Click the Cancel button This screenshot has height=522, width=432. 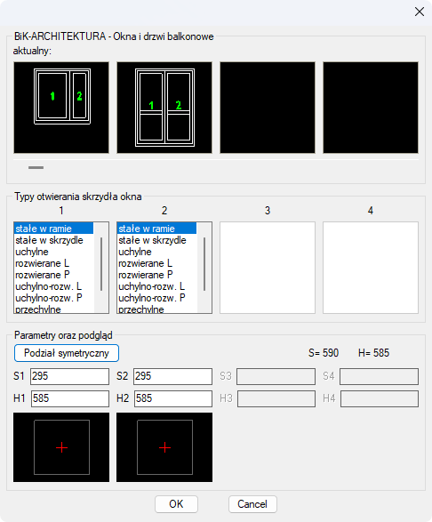[x=252, y=504]
